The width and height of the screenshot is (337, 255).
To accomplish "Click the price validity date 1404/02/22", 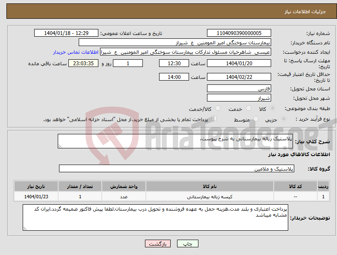I will [x=239, y=77].
